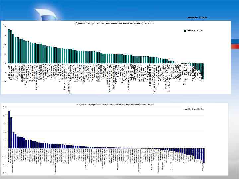
Task: Click the last negative blue bar in the bottom chart
Action: (x=204, y=155)
